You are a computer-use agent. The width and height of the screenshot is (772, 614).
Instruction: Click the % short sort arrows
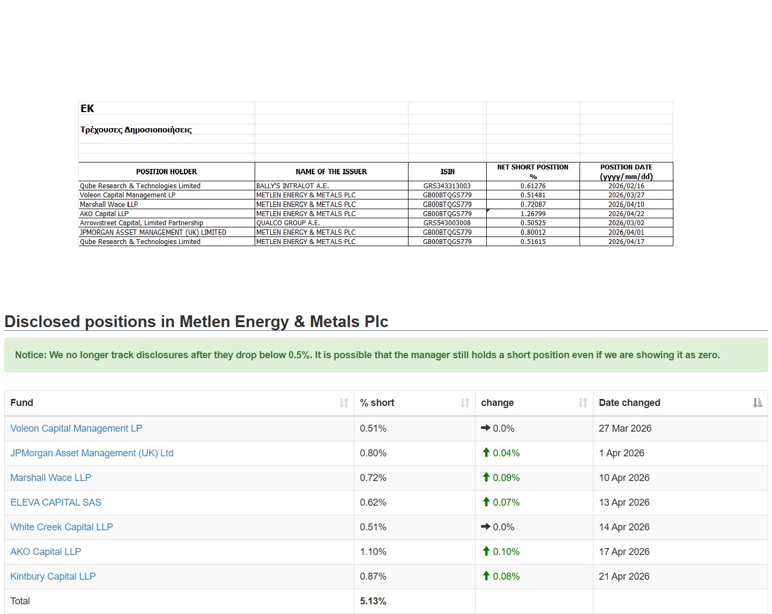465,403
